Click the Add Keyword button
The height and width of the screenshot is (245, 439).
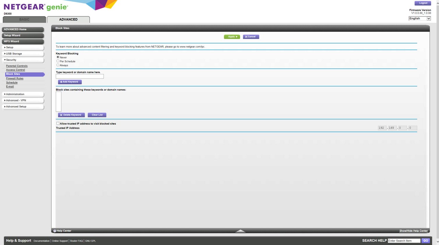tap(70, 82)
